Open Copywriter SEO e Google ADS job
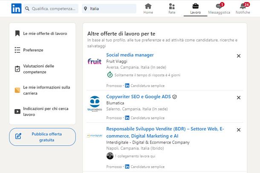Screen dimensions: 260x173 [x=139, y=97]
